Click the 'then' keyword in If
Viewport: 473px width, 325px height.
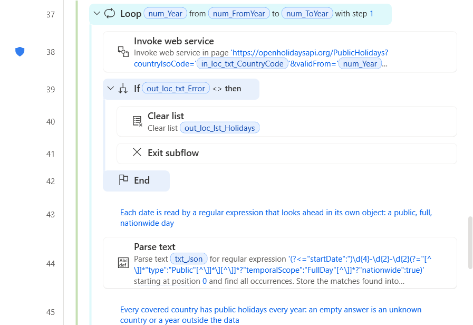[x=233, y=89]
